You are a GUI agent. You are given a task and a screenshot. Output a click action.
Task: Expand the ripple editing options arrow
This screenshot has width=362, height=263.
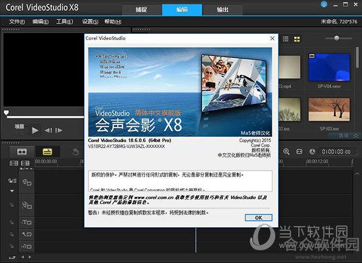(12, 190)
